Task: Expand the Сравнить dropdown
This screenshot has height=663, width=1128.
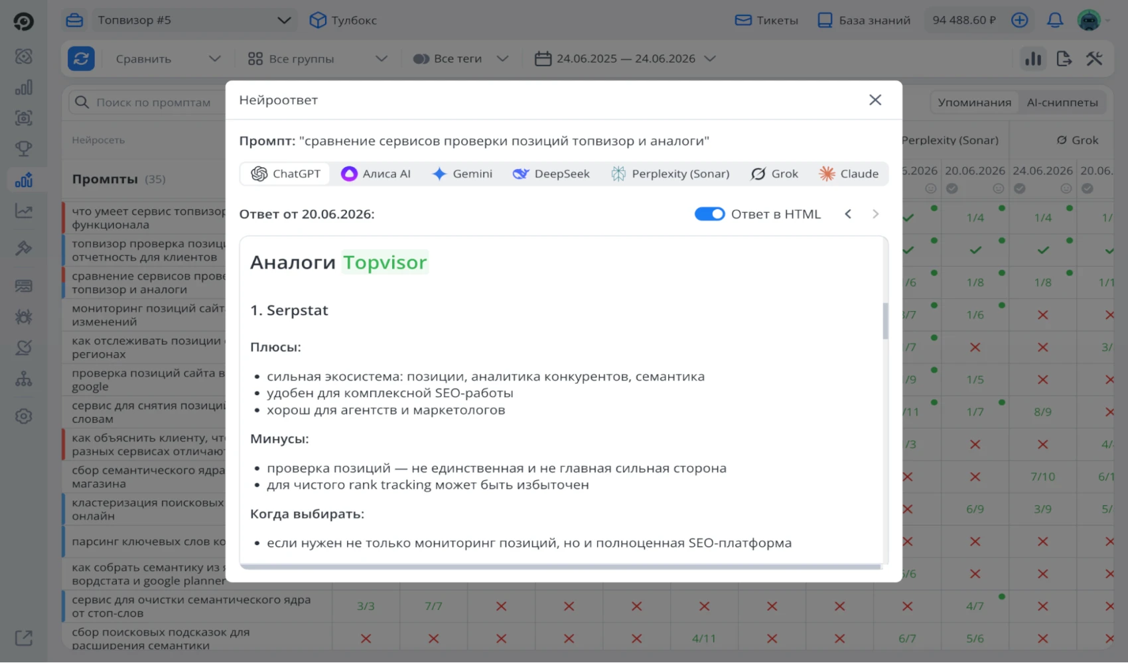Action: 169,58
